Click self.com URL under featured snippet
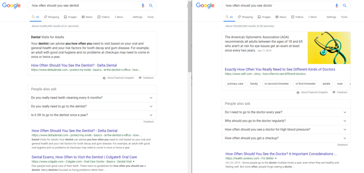The height and width of the screenshot is (173, 364). pyautogui.click(x=265, y=74)
